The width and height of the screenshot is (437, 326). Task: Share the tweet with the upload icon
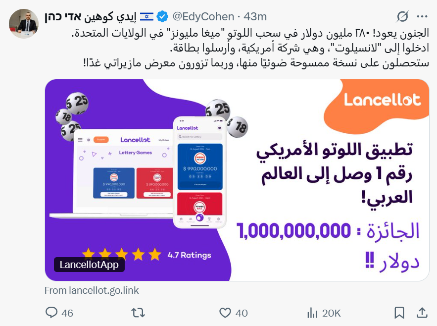point(422,313)
